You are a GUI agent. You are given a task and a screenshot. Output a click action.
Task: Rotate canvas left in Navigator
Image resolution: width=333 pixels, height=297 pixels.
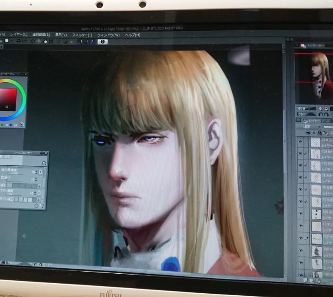coord(321,115)
